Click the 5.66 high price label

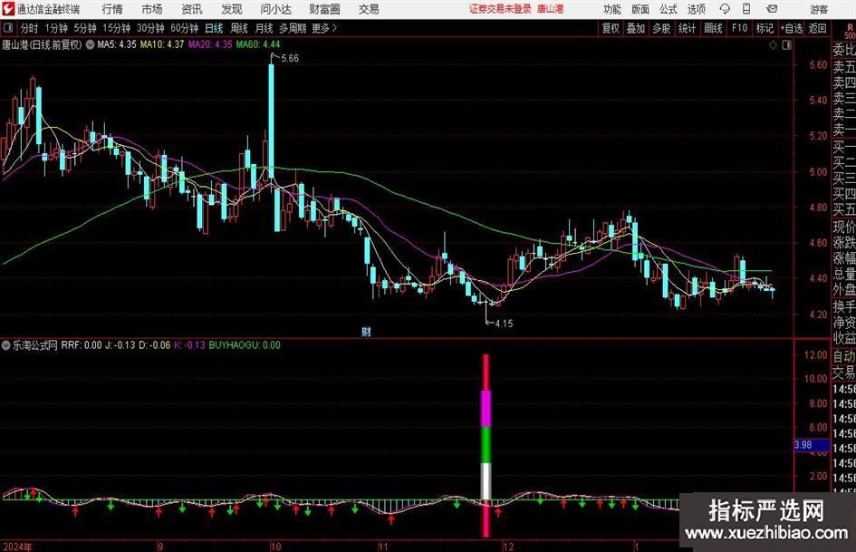coord(289,59)
